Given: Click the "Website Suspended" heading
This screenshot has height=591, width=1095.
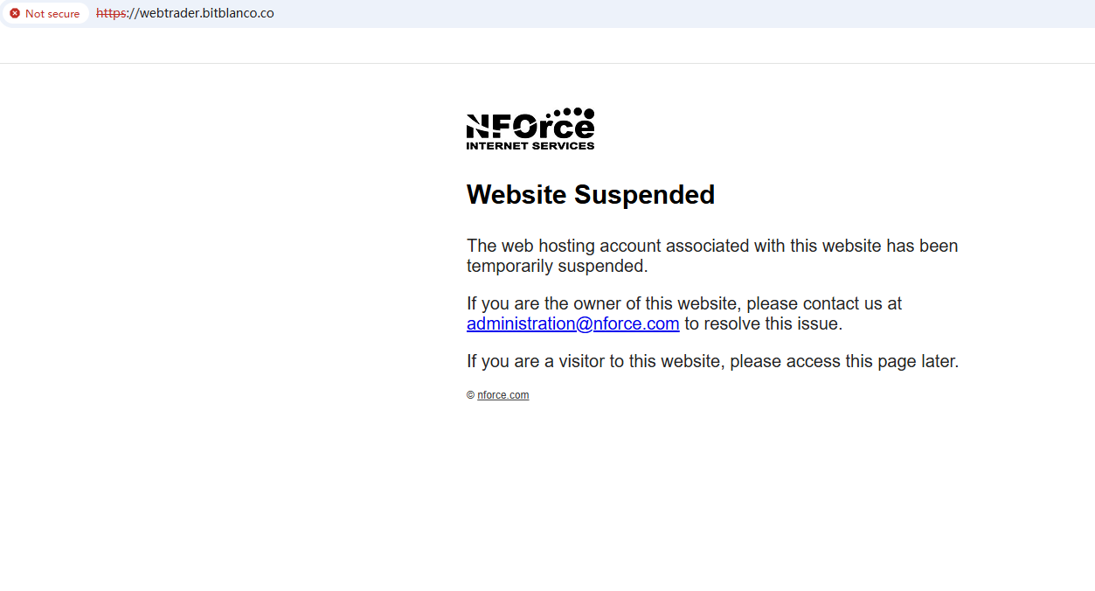Looking at the screenshot, I should pyautogui.click(x=590, y=194).
